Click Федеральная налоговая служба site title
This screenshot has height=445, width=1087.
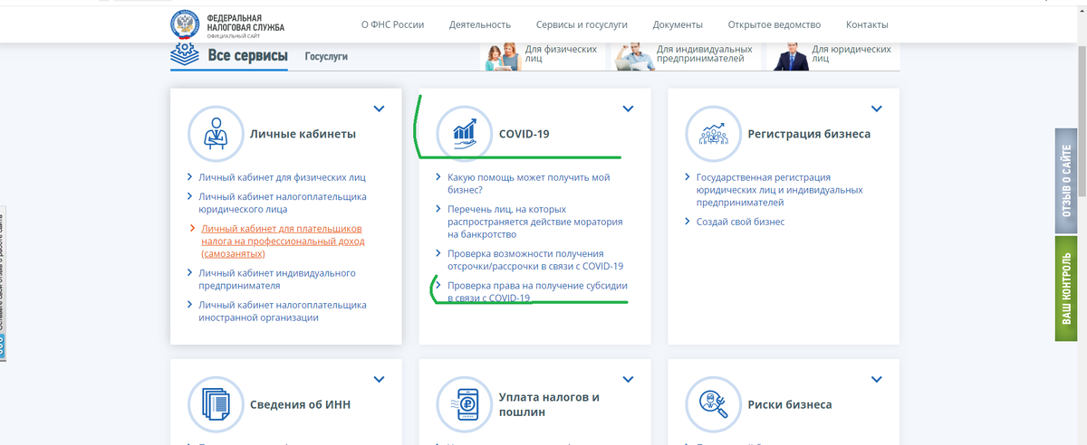click(245, 23)
